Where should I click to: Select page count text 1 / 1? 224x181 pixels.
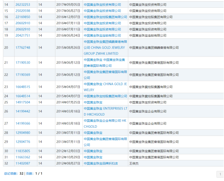[x=39, y=173]
